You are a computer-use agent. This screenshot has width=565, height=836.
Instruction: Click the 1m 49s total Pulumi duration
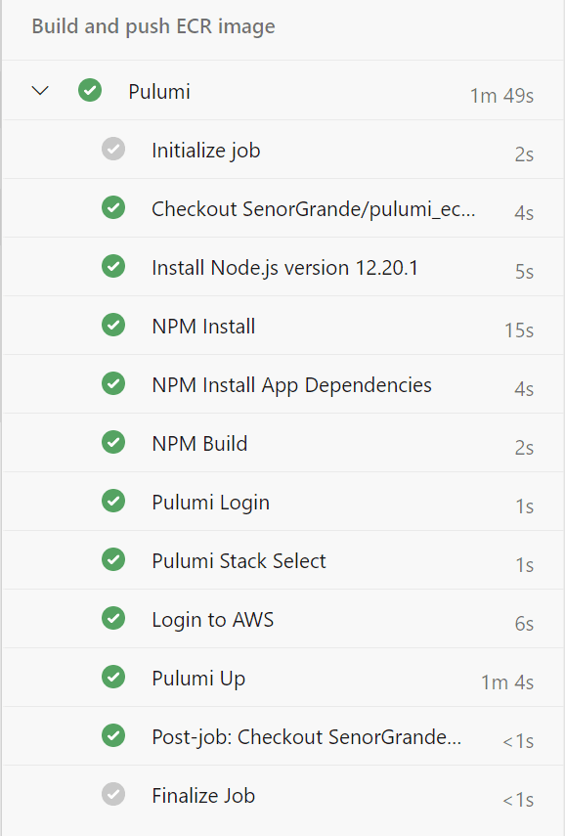501,96
